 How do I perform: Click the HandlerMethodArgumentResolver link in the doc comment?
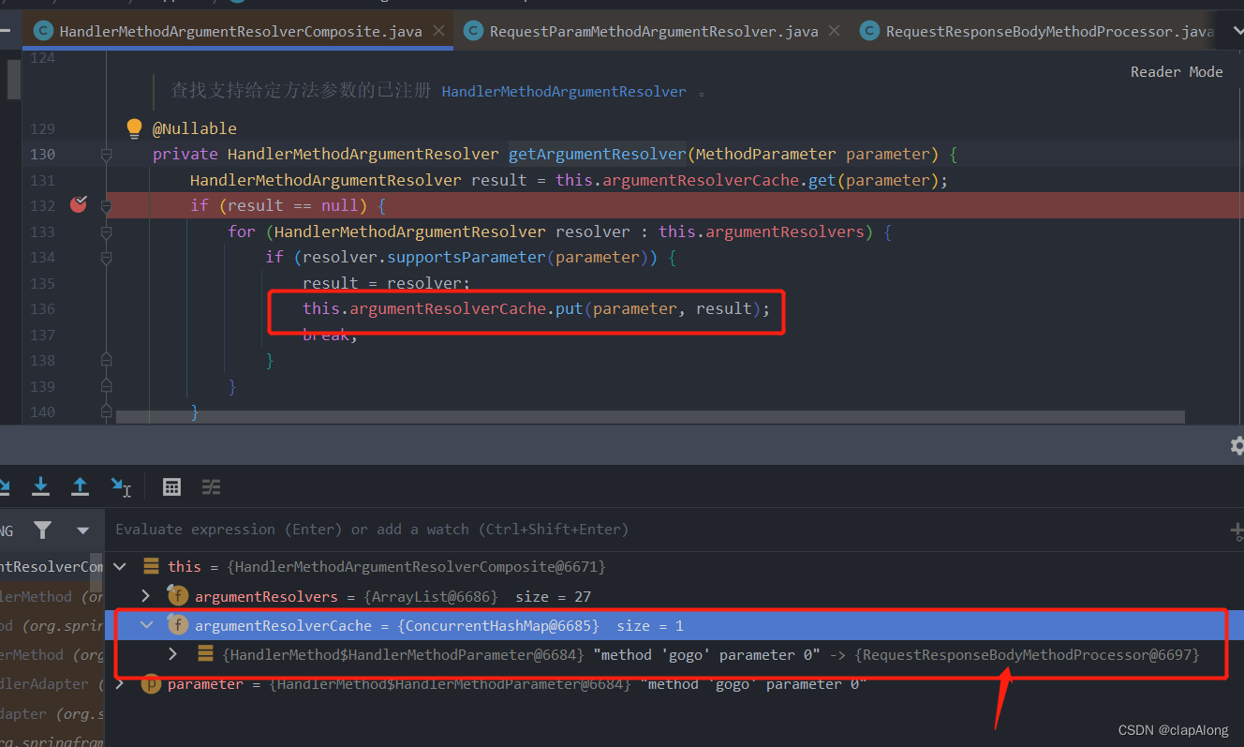coord(564,91)
